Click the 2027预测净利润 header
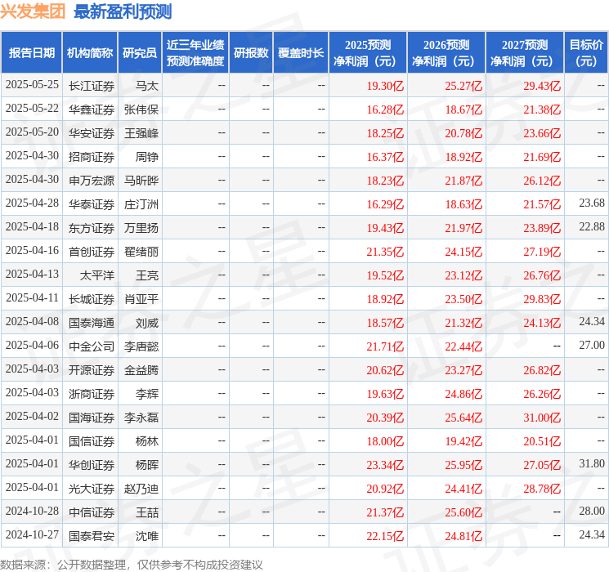Viewport: 609px width, 572px height. [x=525, y=53]
